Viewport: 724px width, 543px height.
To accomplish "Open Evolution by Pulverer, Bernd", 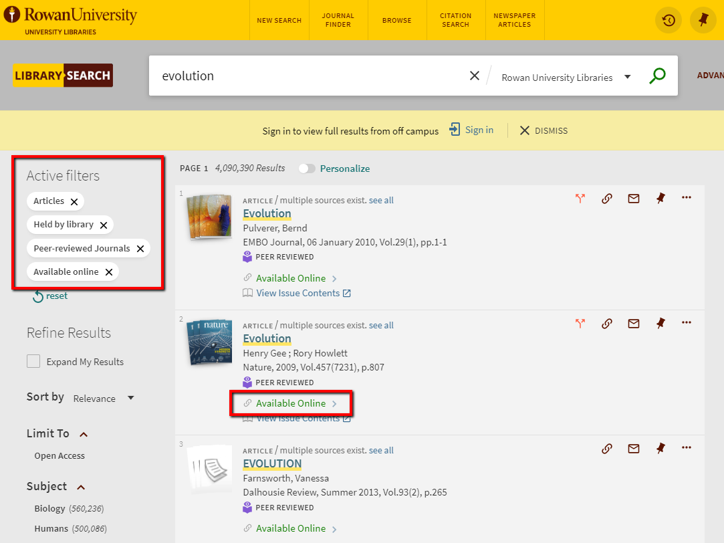I will 267,213.
